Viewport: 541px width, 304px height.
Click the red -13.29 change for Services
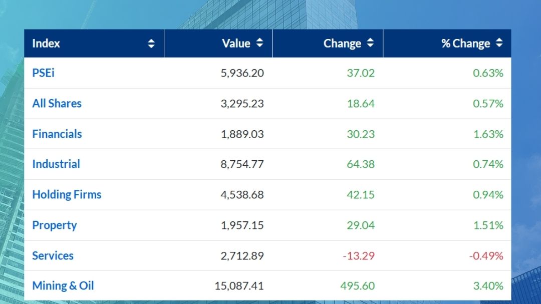tap(358, 256)
